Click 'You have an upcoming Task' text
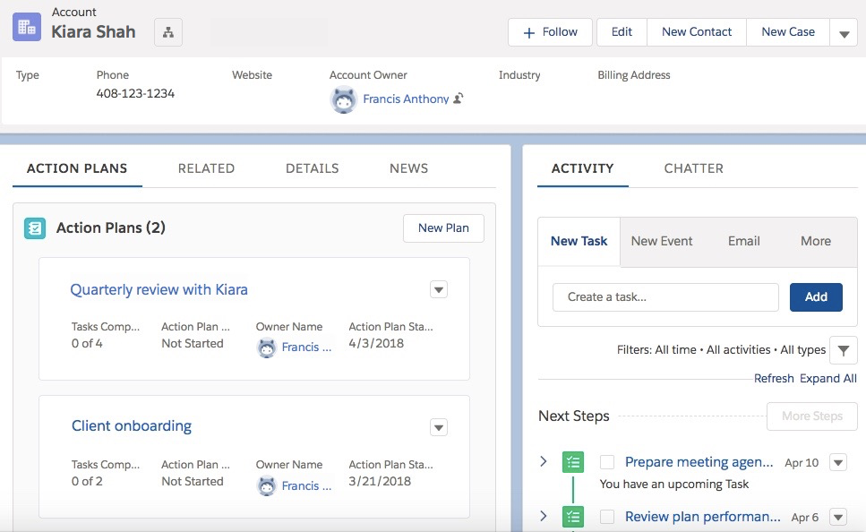Viewport: 866px width, 532px height. point(673,484)
